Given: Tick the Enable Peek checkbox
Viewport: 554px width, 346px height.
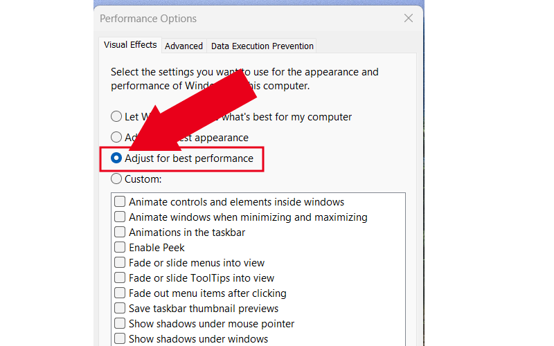Looking at the screenshot, I should pos(120,248).
